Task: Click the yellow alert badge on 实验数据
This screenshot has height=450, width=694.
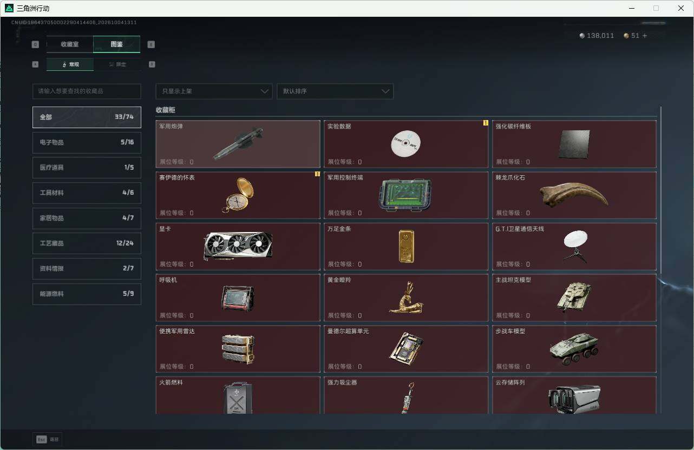Action: 486,123
